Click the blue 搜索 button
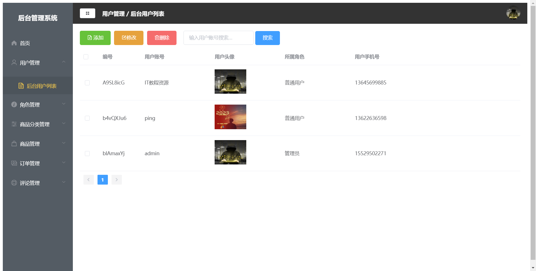 tap(267, 38)
